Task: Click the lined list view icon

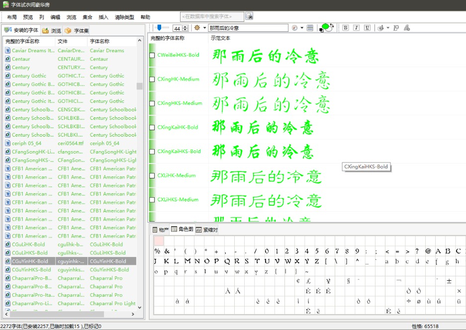Action: [x=310, y=28]
